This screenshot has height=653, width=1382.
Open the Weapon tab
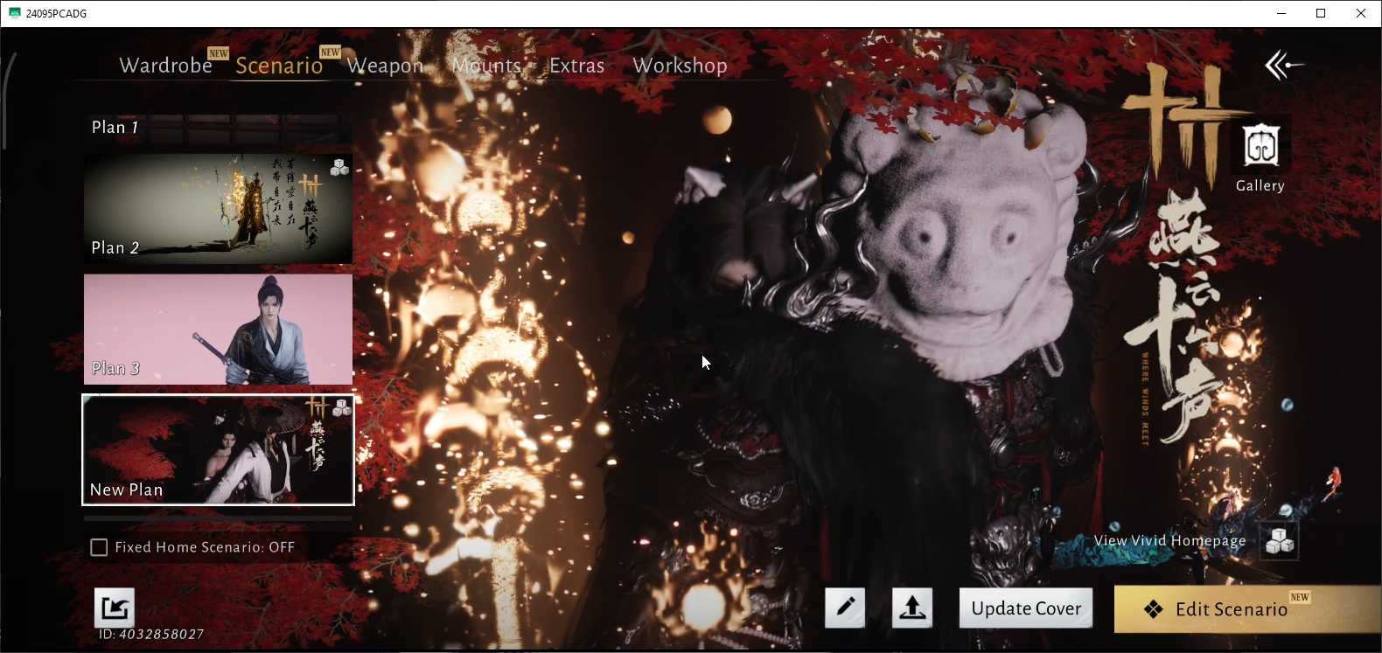(x=385, y=66)
